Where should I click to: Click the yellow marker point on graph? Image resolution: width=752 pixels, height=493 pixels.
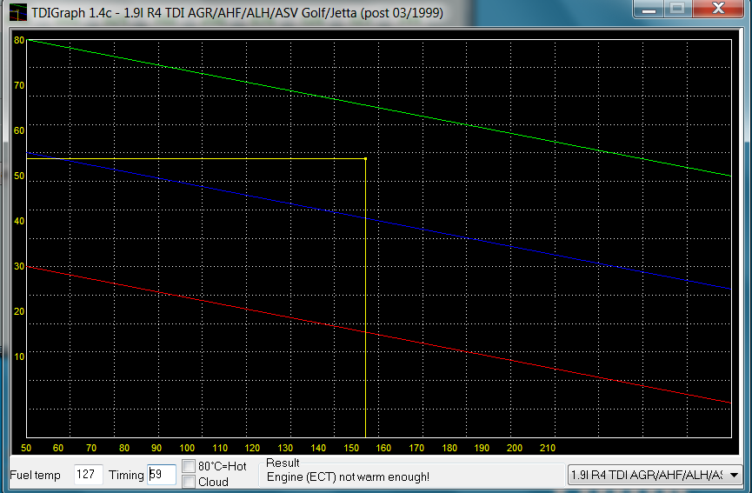365,159
